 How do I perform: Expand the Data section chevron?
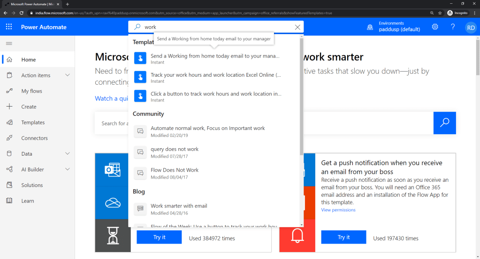click(67, 153)
